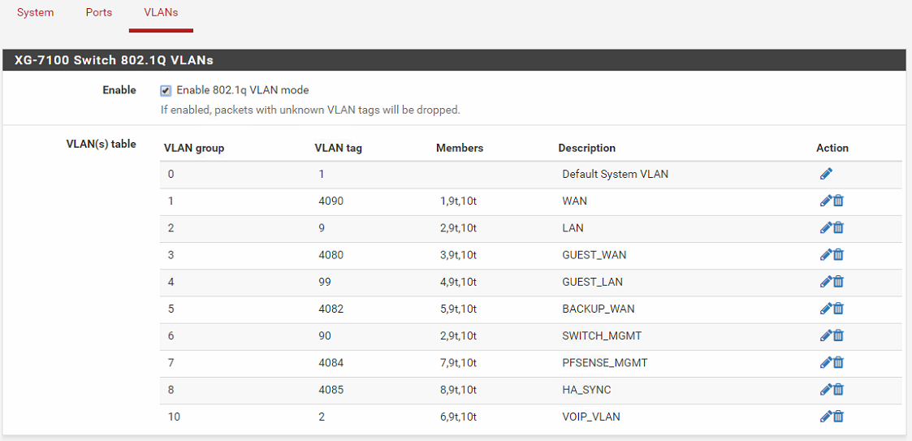This screenshot has width=912, height=441.
Task: Delete the VOIP_VLAN entry
Action: pyautogui.click(x=839, y=417)
